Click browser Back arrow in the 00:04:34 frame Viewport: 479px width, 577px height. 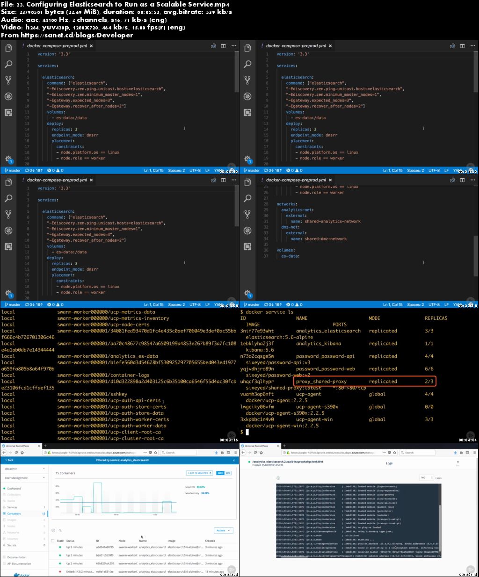(x=4, y=453)
